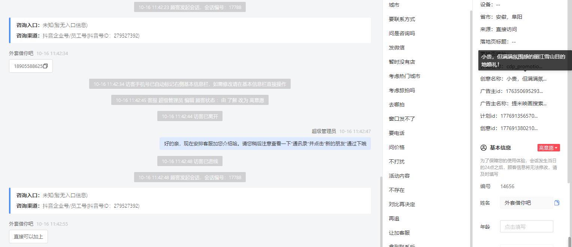Select the 考虑旅拍吗 quick reply
This screenshot has height=247, width=572.
point(402,90)
